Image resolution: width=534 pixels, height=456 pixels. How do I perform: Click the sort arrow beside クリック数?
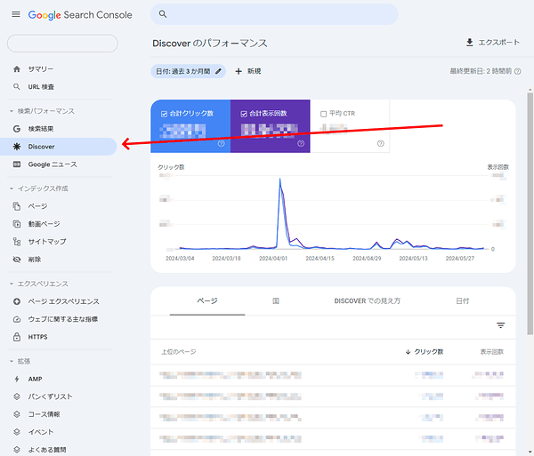[408, 352]
